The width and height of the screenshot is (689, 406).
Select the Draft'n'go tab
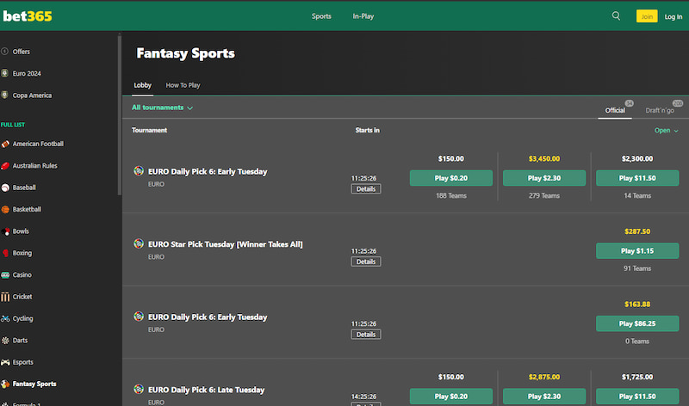pos(660,110)
